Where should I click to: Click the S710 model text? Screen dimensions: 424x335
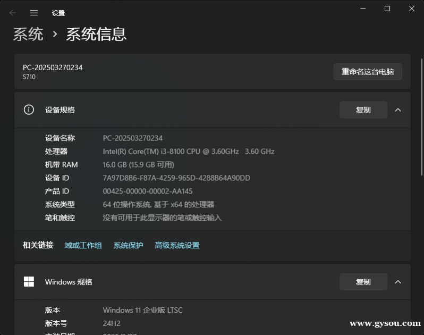(x=29, y=77)
